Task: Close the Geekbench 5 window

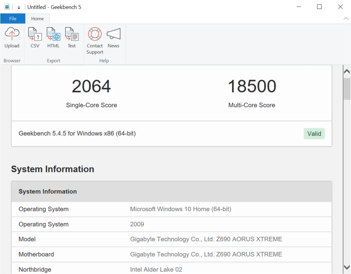Action: click(x=340, y=7)
